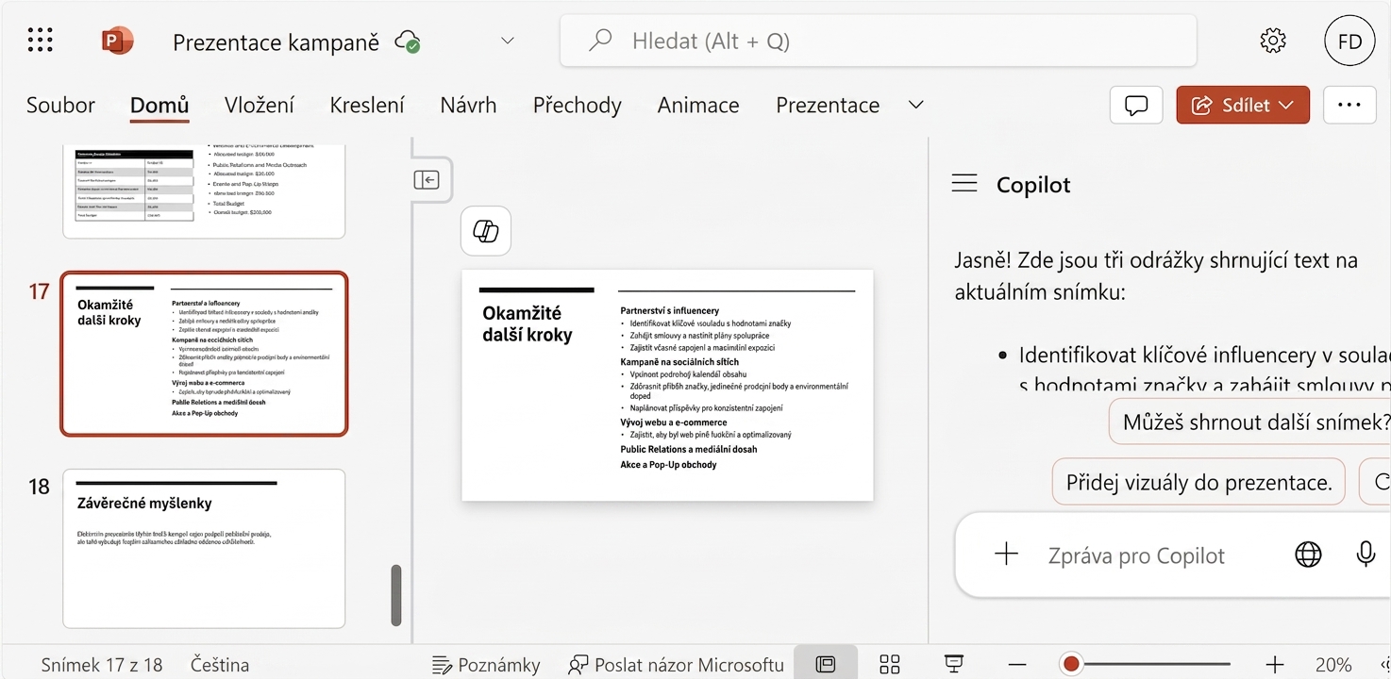Click the cloud saved status icon
The height and width of the screenshot is (679, 1391).
[x=408, y=41]
